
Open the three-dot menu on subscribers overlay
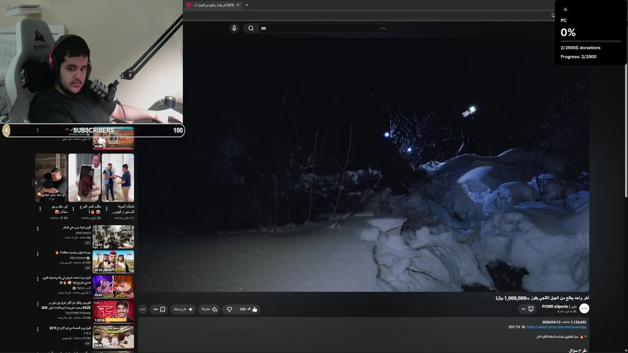38,130
